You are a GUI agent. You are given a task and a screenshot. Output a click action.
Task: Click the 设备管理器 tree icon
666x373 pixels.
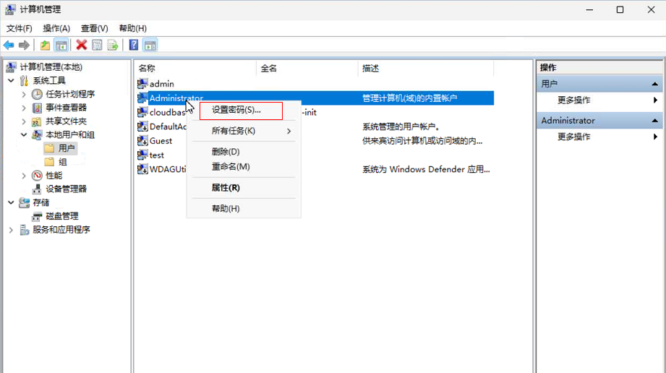(38, 189)
